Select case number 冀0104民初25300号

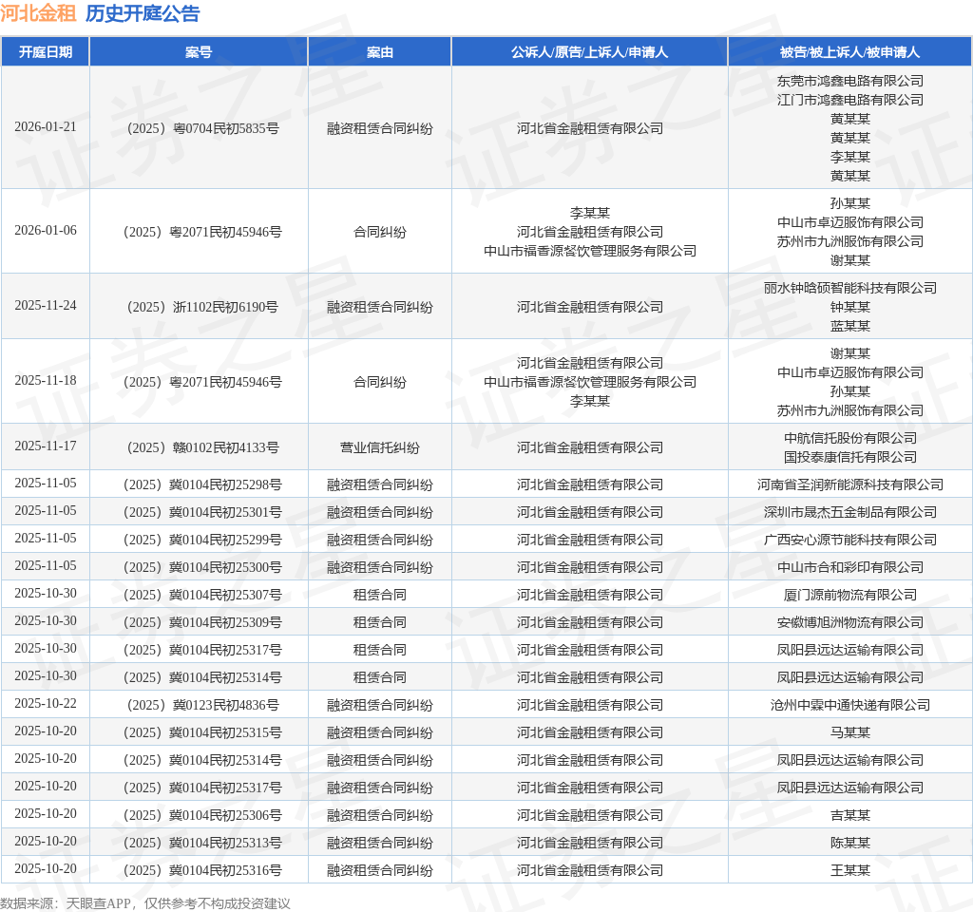click(203, 568)
